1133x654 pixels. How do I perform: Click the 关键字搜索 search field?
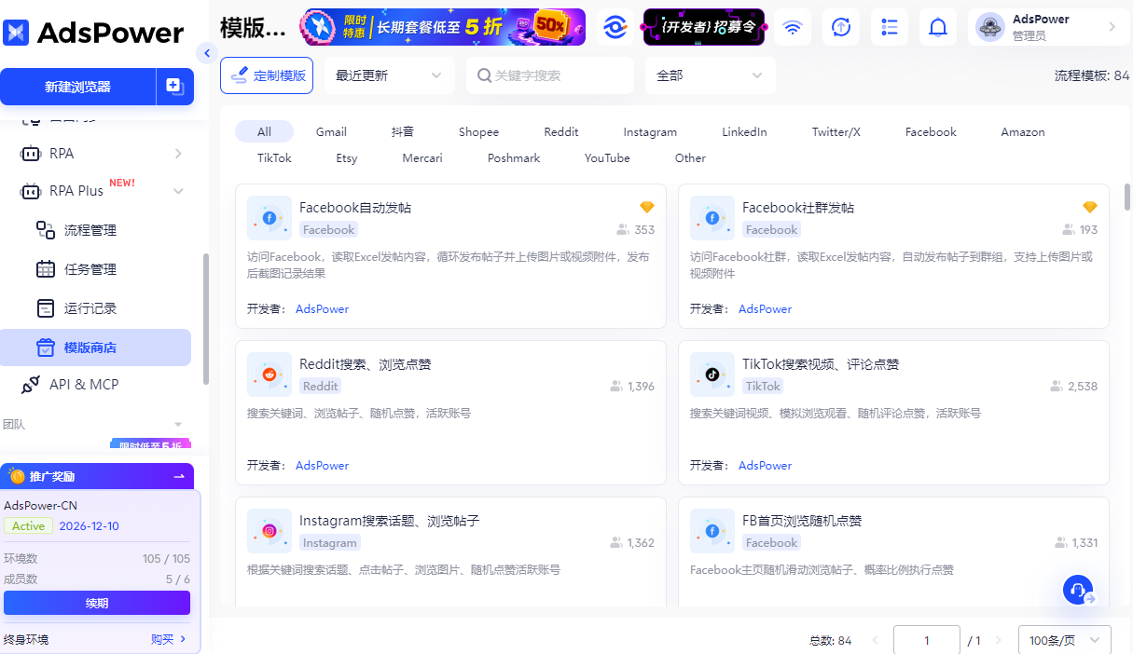pyautogui.click(x=550, y=75)
